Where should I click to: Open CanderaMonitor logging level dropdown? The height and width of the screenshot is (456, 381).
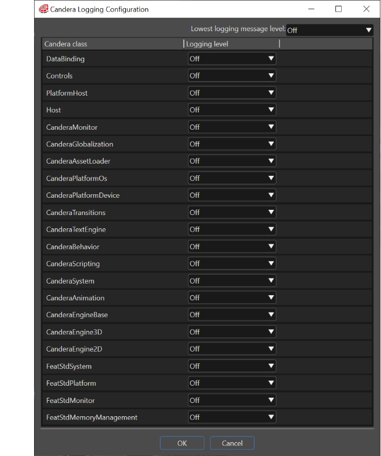tap(232, 127)
